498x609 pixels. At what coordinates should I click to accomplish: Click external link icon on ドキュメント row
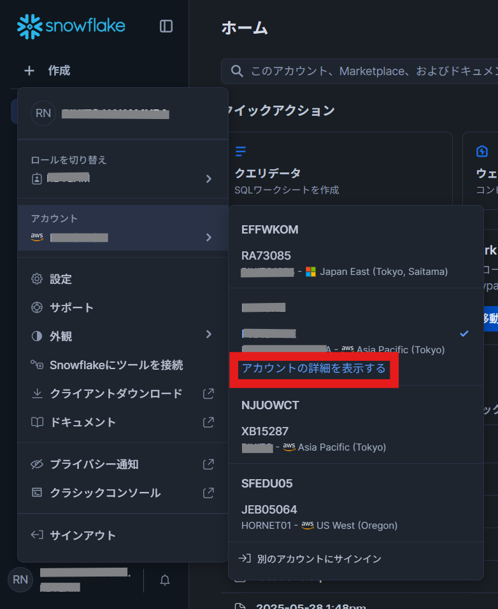coord(208,422)
